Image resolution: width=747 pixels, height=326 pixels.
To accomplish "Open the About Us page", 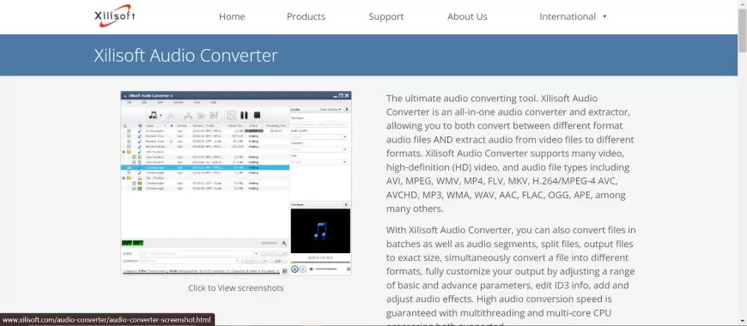I will point(467,16).
